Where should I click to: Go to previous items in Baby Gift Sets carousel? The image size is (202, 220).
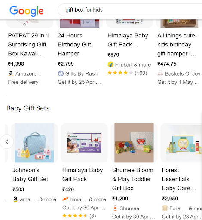(x=7, y=142)
